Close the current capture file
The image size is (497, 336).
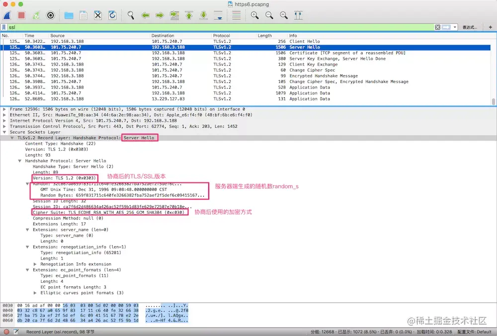coord(98,15)
